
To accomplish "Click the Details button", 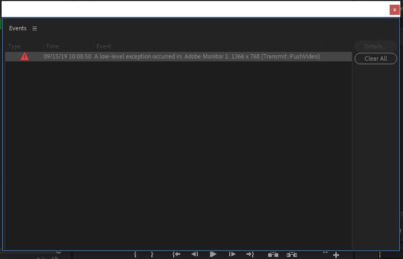I will [376, 46].
